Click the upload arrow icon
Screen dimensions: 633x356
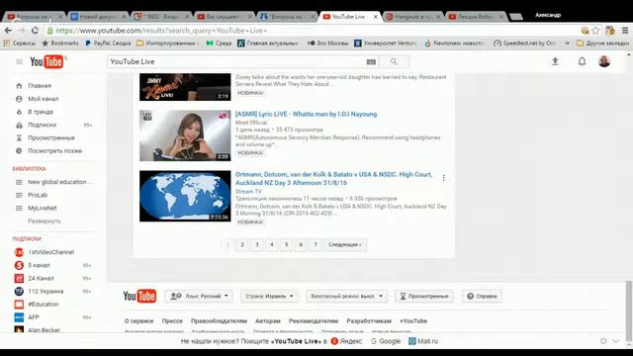pyautogui.click(x=555, y=61)
